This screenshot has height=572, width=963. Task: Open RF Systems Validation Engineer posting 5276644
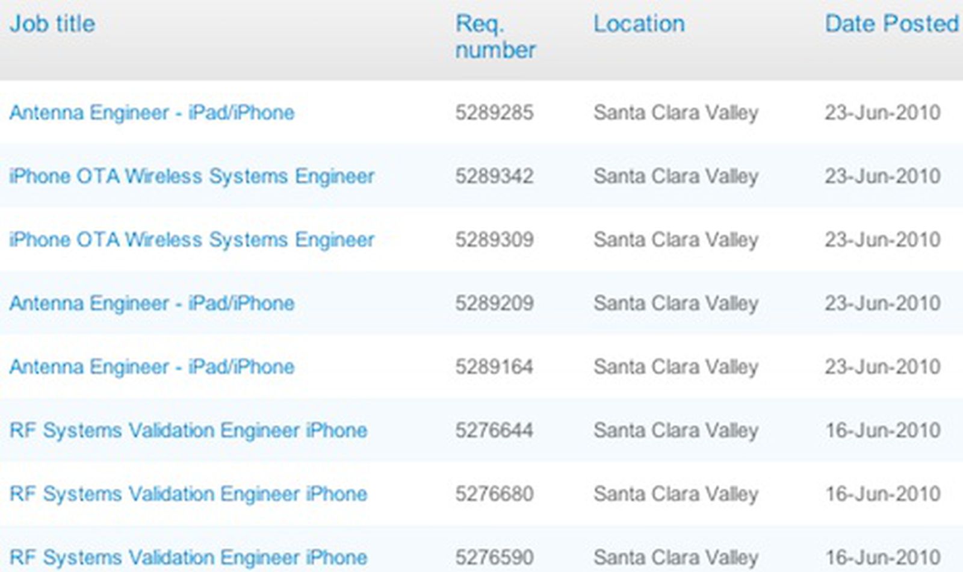click(190, 431)
